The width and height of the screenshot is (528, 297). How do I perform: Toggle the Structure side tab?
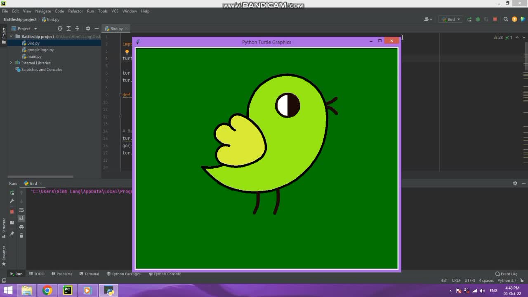(x=4, y=228)
